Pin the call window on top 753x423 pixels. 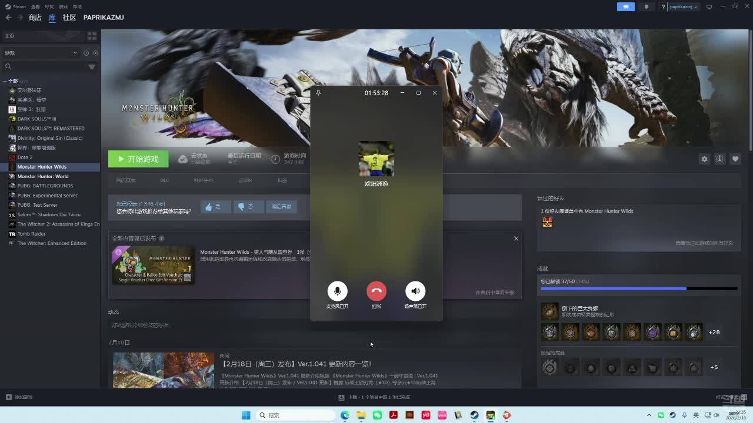(318, 93)
